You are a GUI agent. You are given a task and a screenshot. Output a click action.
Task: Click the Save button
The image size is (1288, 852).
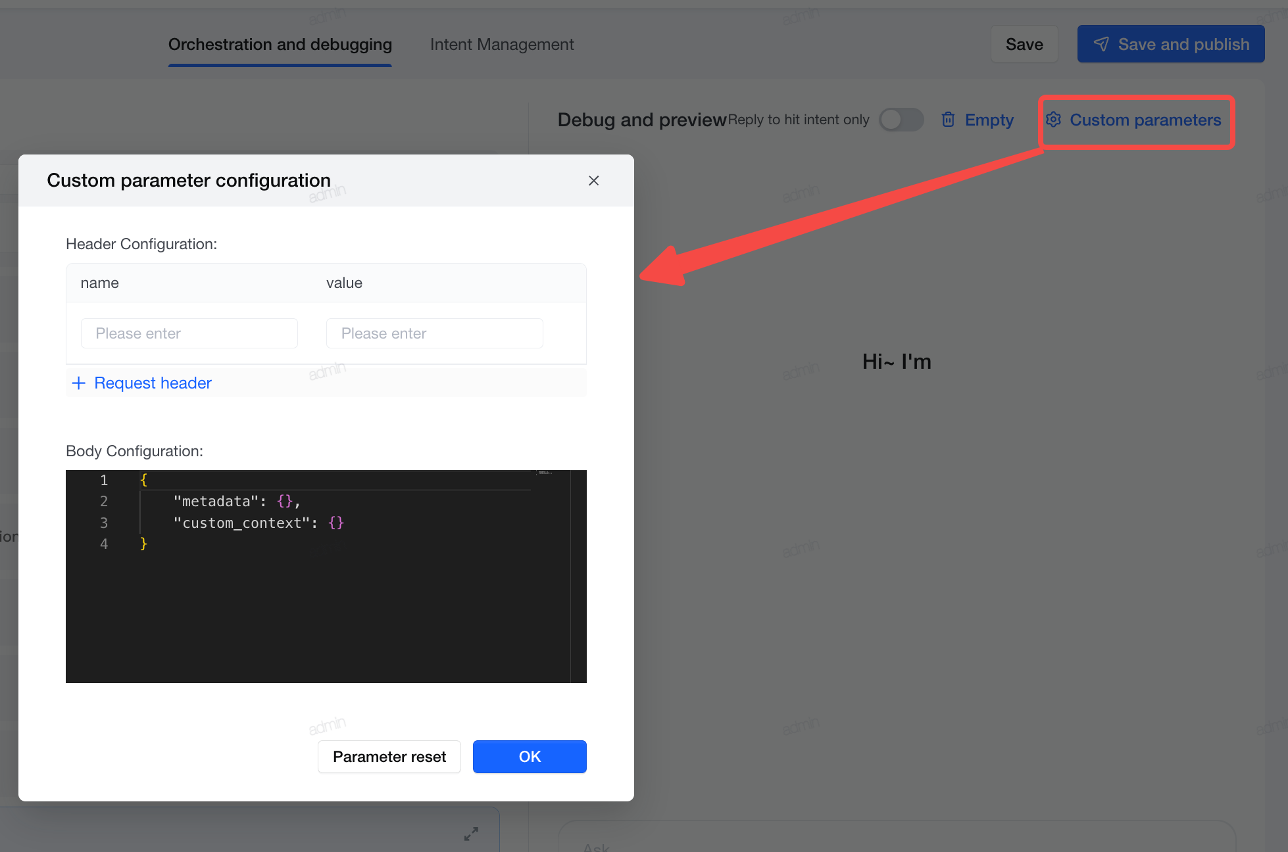[x=1024, y=44]
